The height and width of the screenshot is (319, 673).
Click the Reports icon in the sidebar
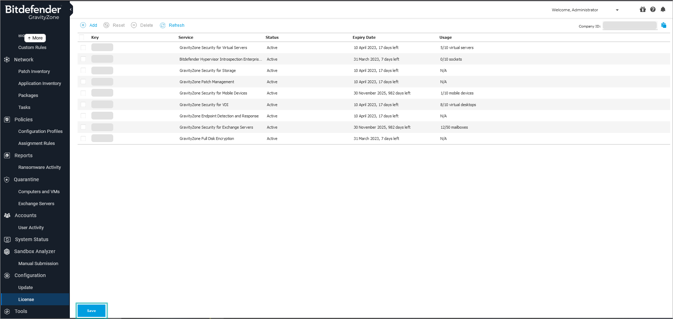click(7, 155)
